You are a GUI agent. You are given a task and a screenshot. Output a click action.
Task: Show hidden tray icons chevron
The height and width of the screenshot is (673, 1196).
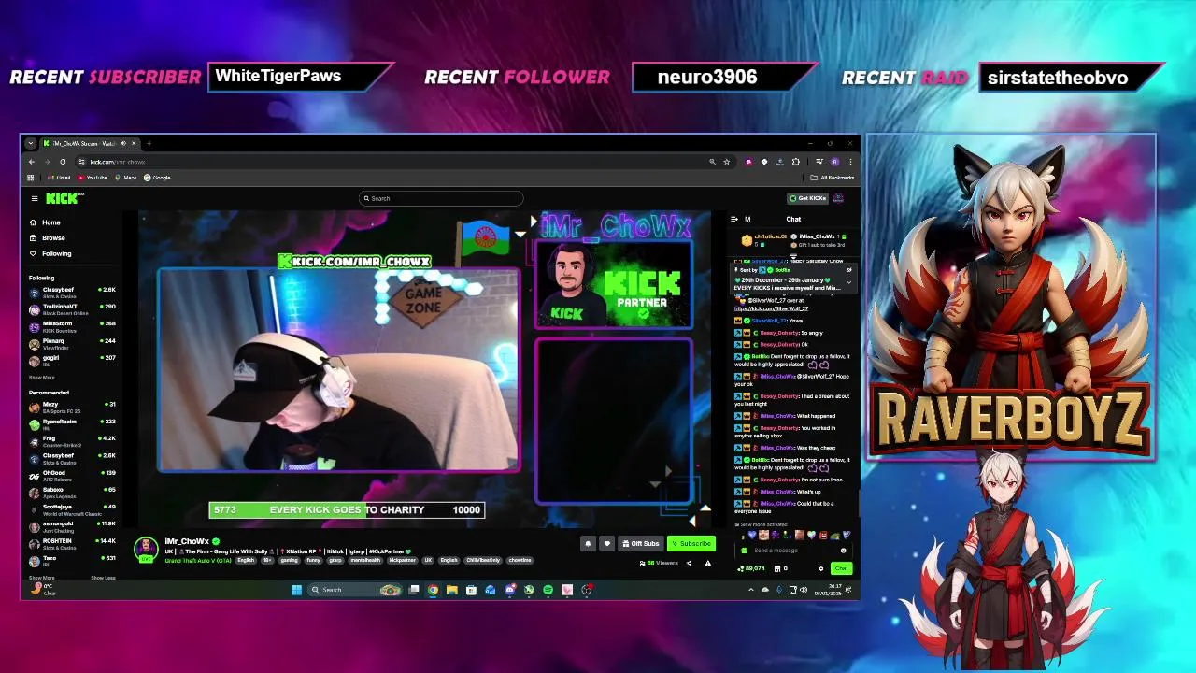[751, 590]
